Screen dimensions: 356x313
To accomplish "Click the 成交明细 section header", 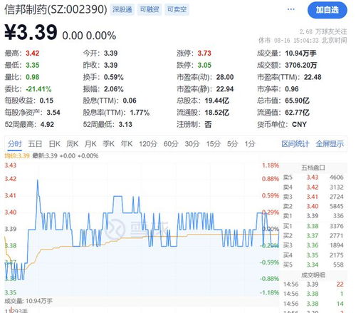I will 313,275.
